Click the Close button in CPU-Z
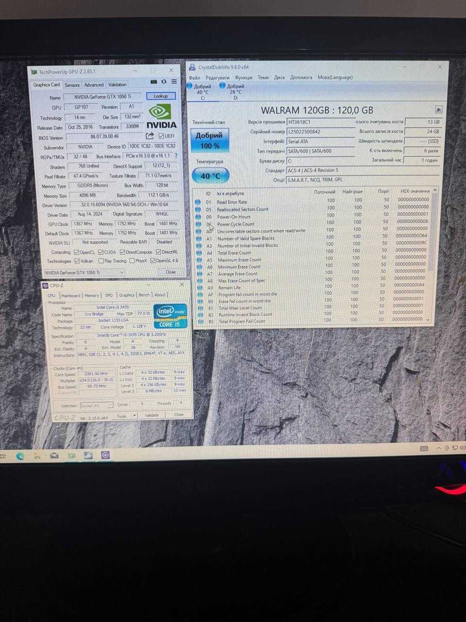This screenshot has height=622, width=466. [179, 415]
